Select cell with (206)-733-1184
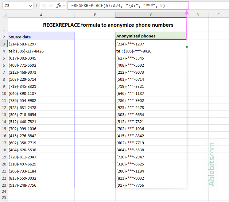229x202 pixels. pos(41,170)
